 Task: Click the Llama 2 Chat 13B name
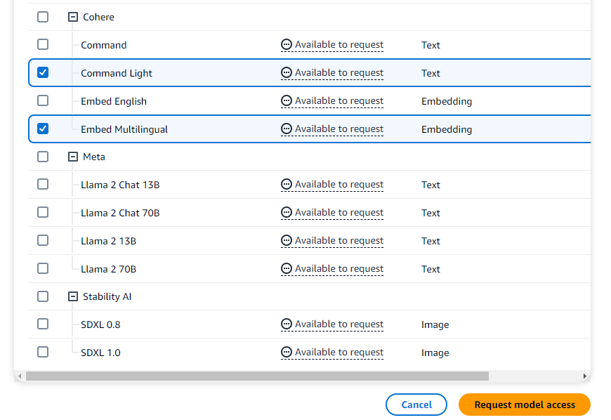[120, 185]
